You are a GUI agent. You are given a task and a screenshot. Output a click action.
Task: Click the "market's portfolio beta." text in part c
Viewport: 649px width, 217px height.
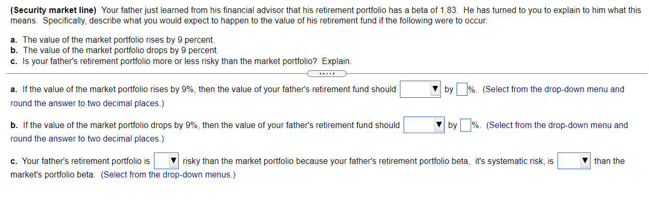coord(54,175)
